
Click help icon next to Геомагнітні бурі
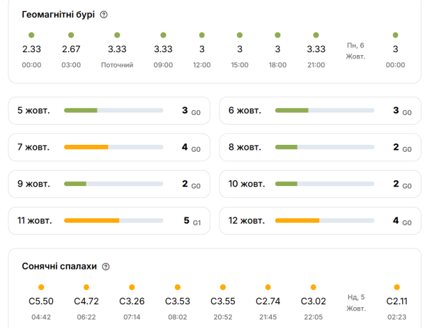point(104,15)
